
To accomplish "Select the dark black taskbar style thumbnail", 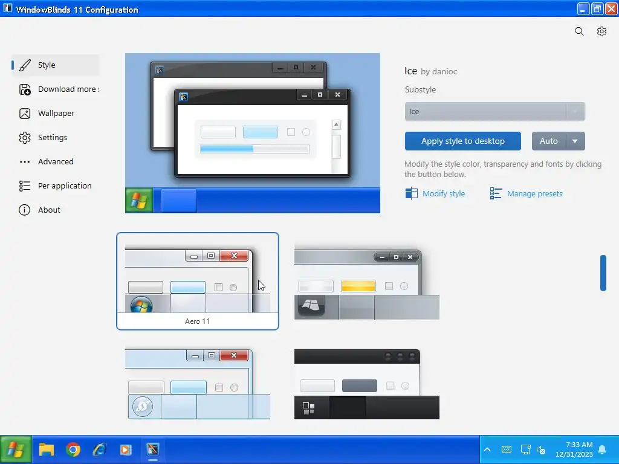I will [x=367, y=384].
